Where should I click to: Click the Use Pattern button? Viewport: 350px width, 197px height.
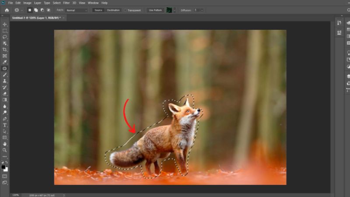point(155,10)
